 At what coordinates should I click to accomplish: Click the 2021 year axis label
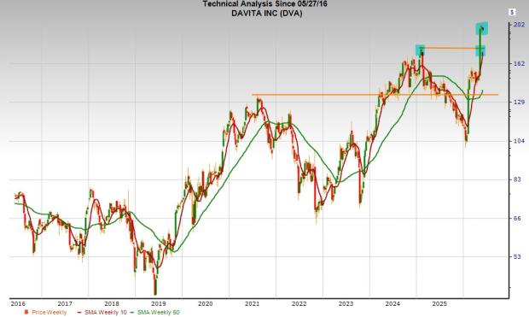pyautogui.click(x=252, y=303)
